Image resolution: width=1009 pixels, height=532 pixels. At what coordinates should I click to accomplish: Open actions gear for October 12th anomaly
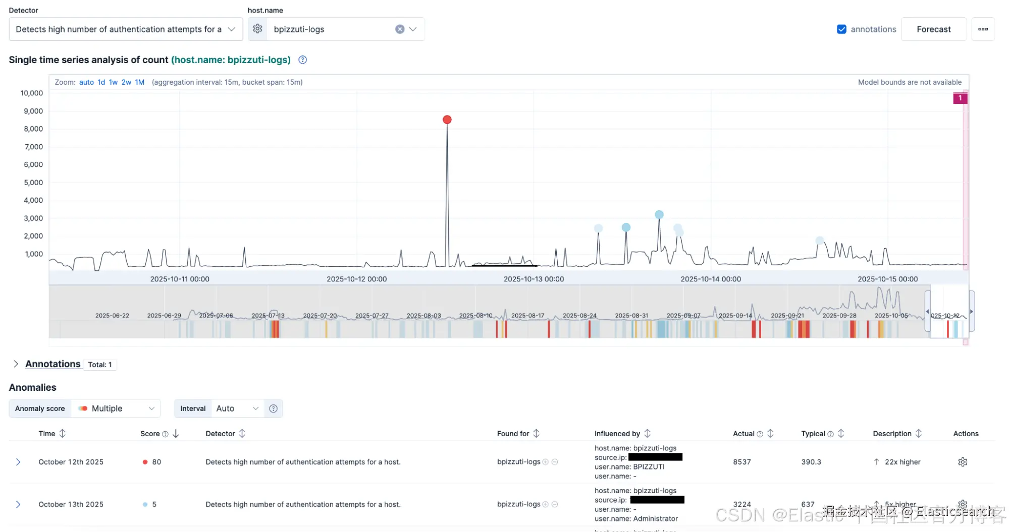click(x=962, y=462)
